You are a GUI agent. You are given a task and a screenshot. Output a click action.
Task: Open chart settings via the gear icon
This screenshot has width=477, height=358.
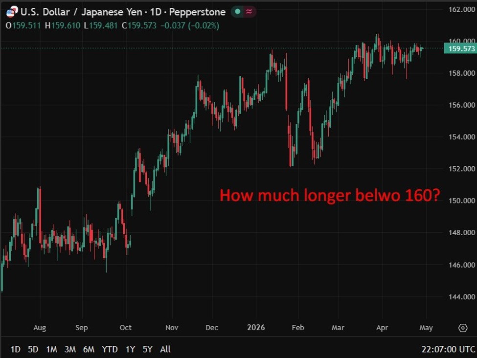pyautogui.click(x=462, y=328)
